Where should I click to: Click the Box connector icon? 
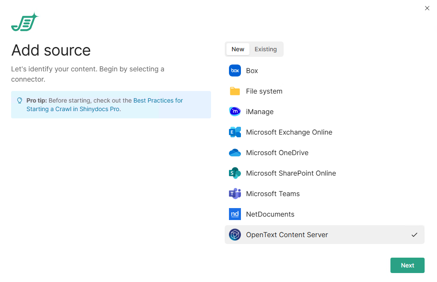point(235,70)
